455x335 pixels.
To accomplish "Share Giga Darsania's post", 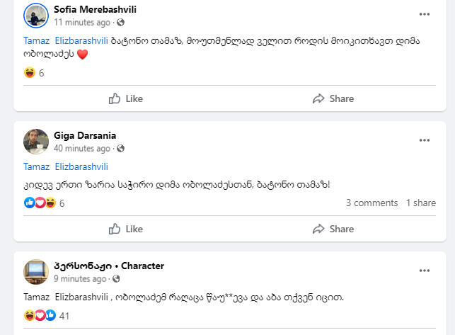I will pyautogui.click(x=333, y=229).
